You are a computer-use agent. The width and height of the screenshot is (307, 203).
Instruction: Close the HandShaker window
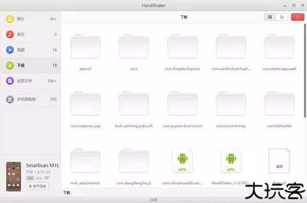302,6
